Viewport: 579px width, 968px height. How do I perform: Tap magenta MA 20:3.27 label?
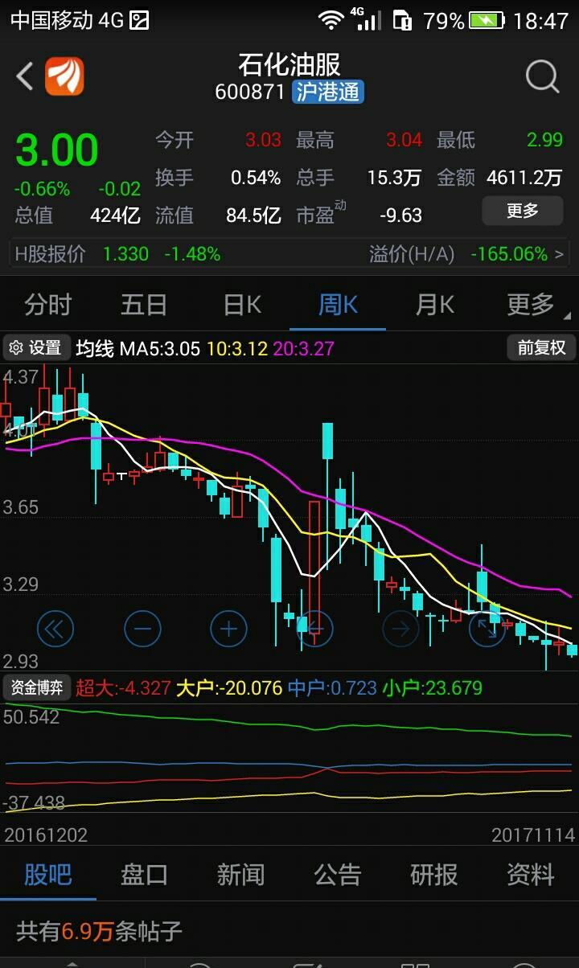(x=303, y=348)
